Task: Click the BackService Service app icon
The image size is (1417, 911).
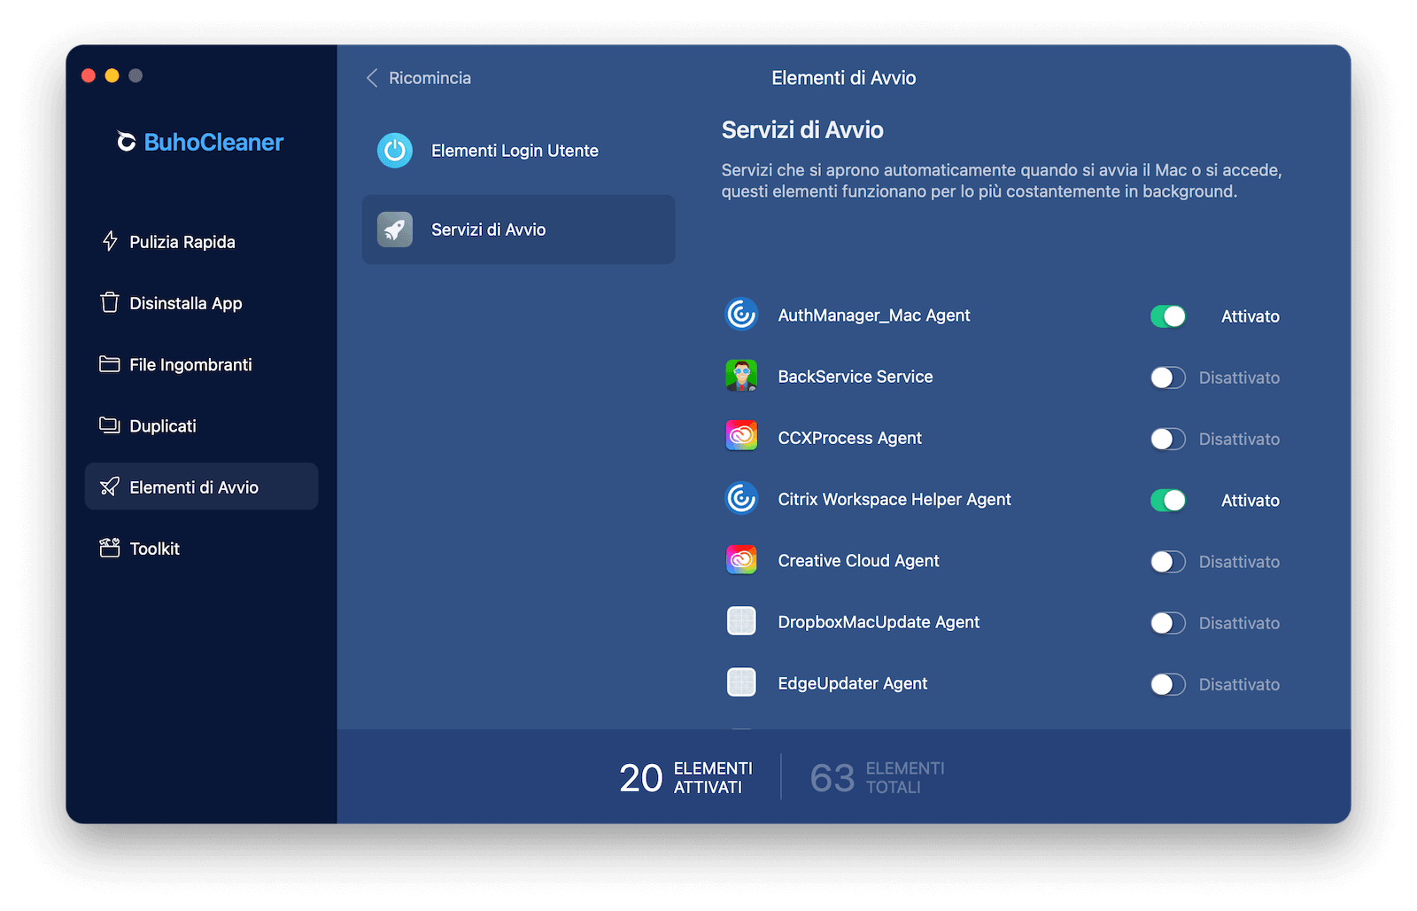Action: pyautogui.click(x=741, y=376)
